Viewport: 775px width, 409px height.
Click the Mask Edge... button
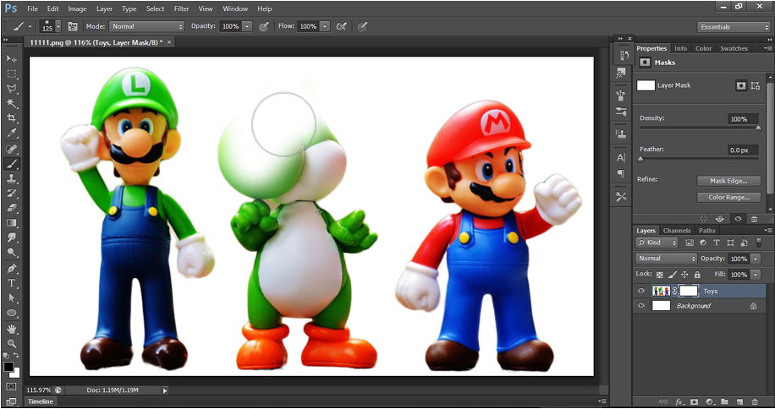tap(728, 181)
